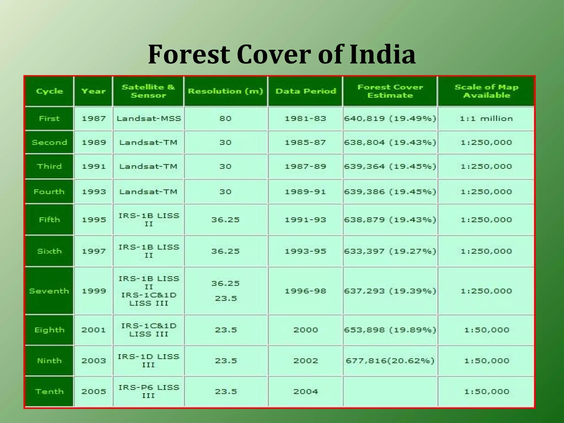Click the estimate "677,816(20.62%)"

click(390, 361)
